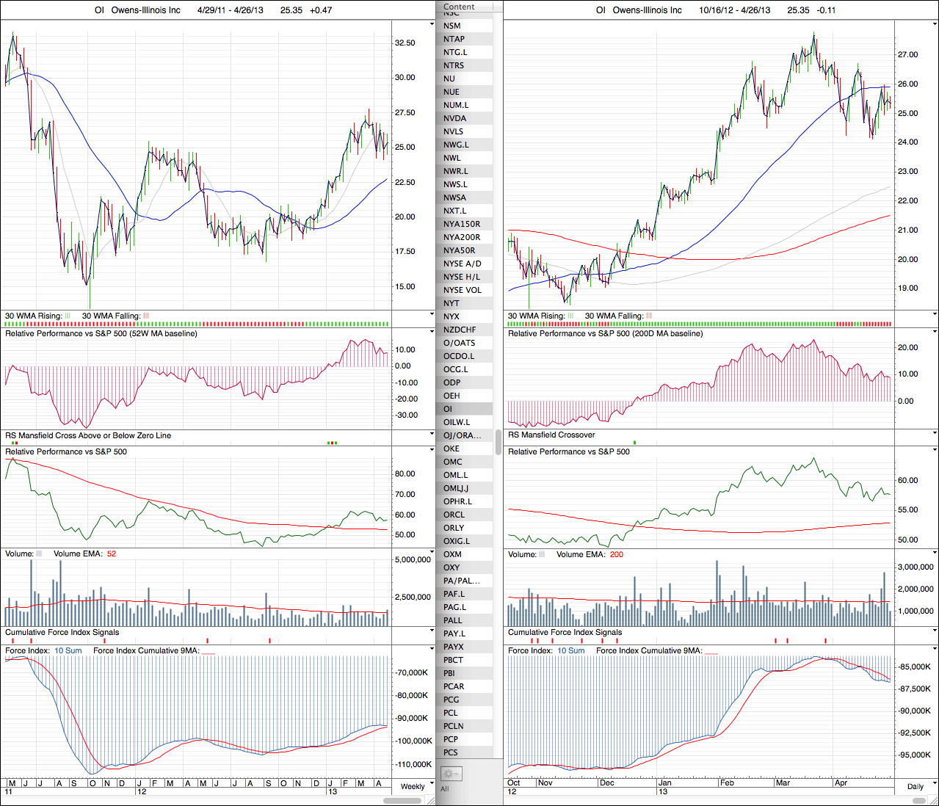Viewport: 939px width, 806px height.
Task: Choose PCLN from the watchlist
Action: point(453,726)
